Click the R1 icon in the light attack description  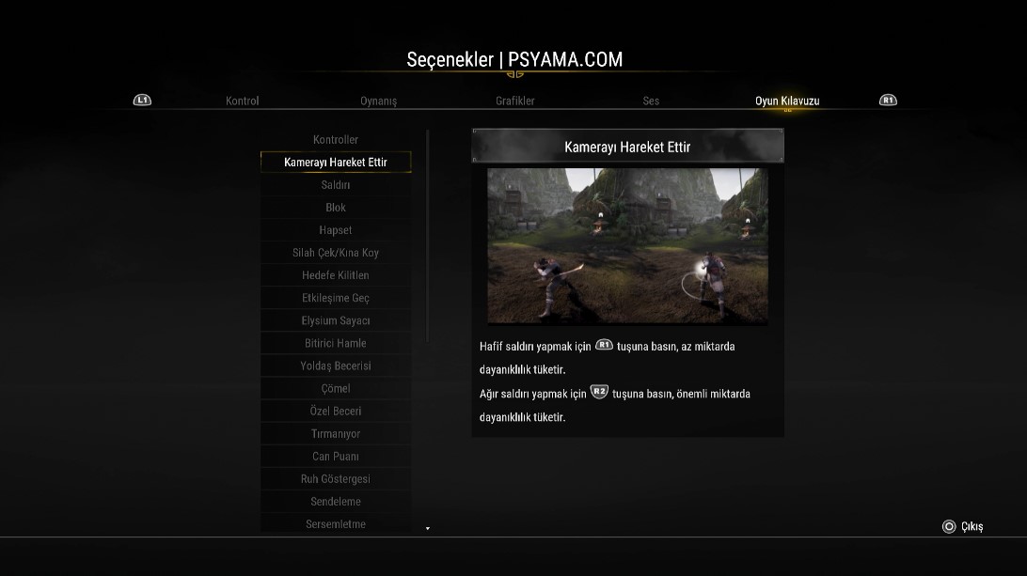point(604,345)
